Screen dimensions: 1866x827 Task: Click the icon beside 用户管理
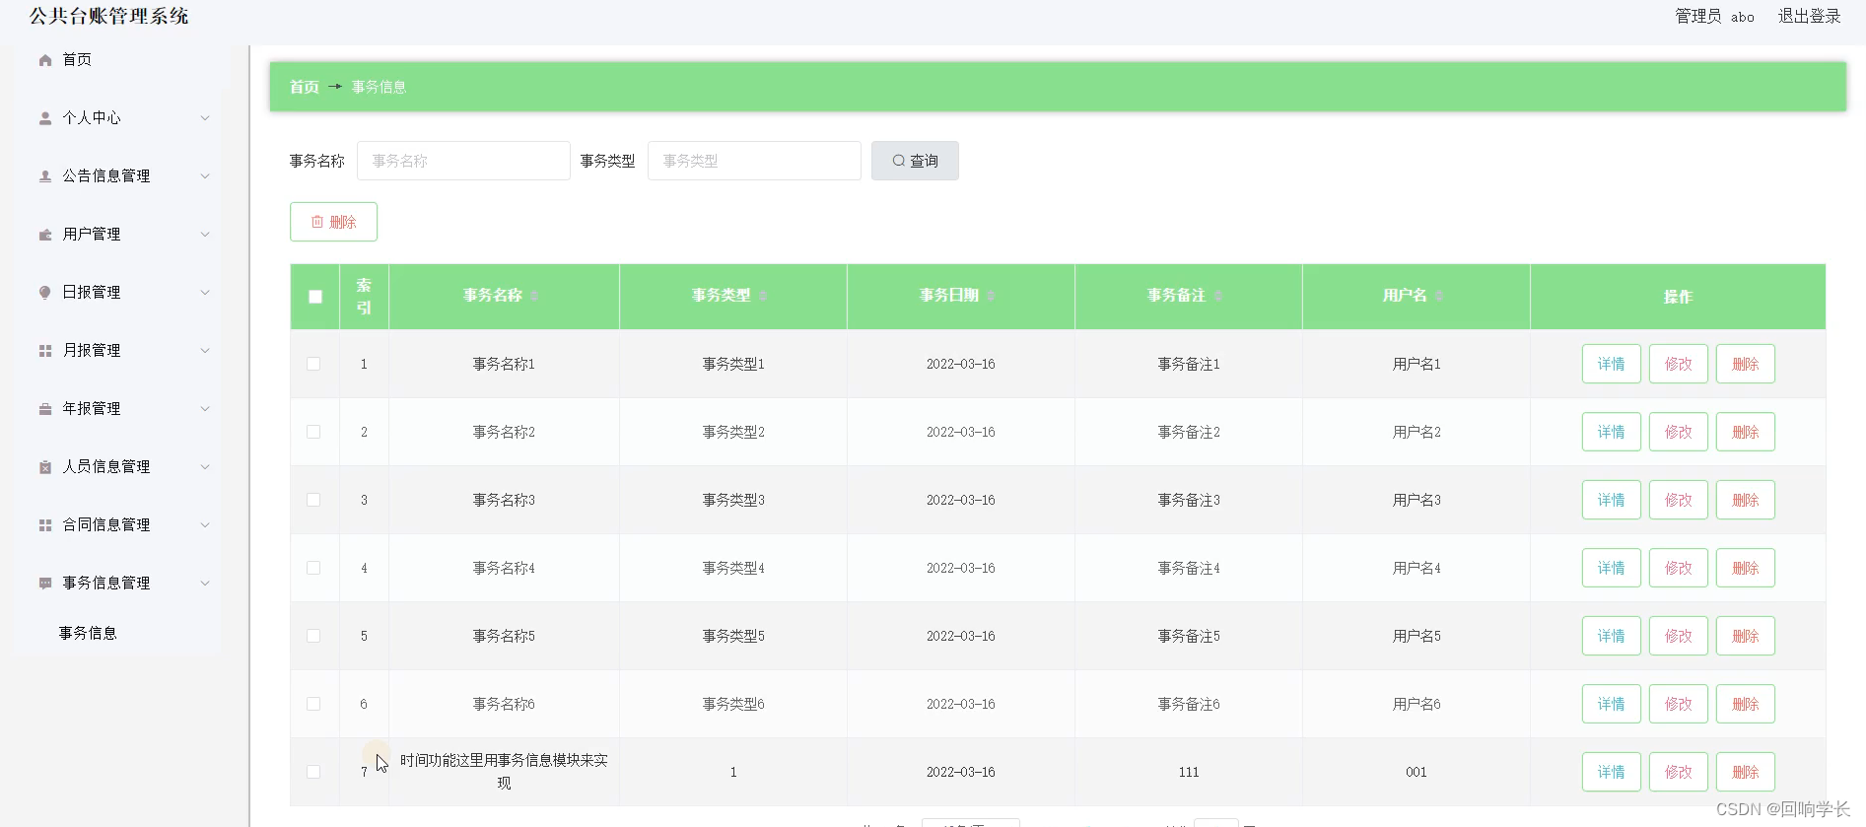coord(45,235)
